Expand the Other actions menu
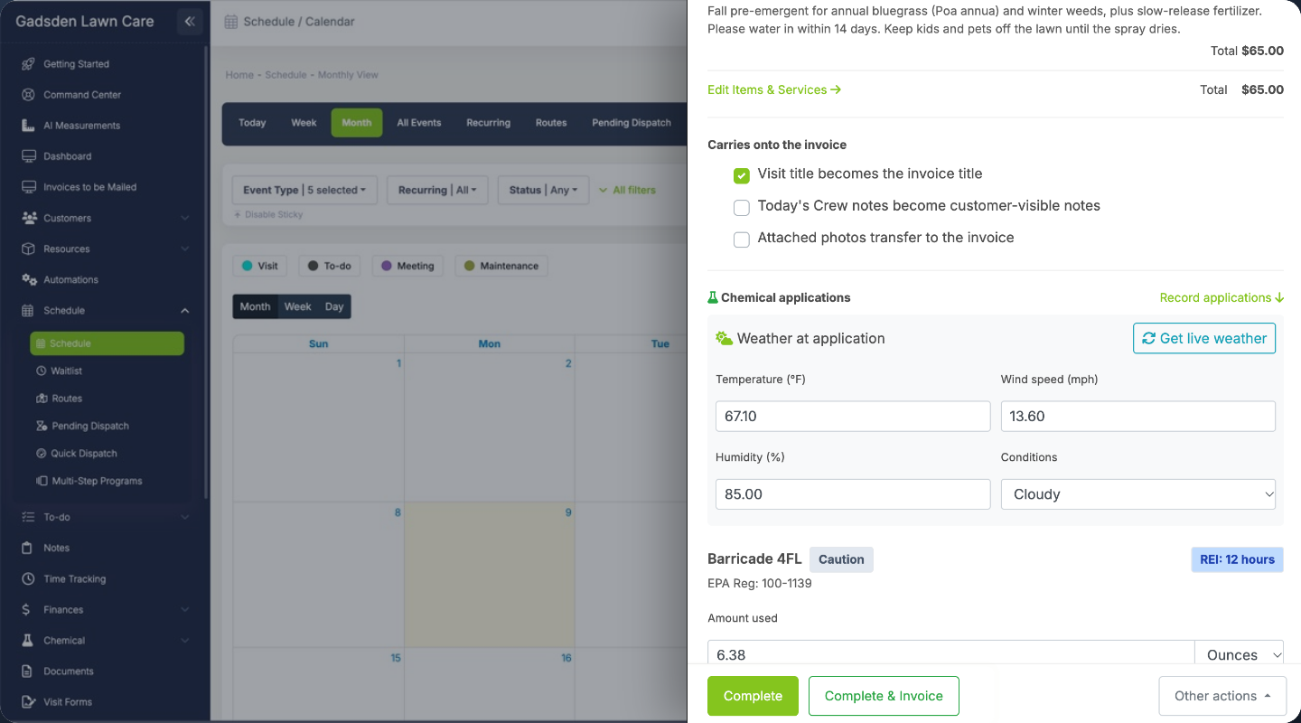The width and height of the screenshot is (1301, 723). coord(1222,696)
